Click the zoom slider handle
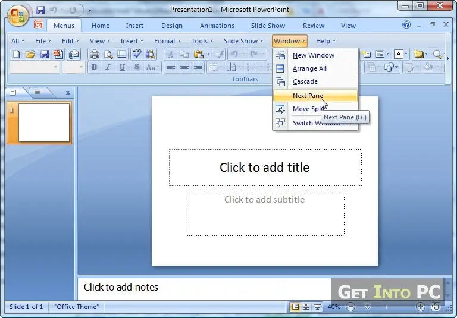The width and height of the screenshot is (457, 318). click(367, 307)
